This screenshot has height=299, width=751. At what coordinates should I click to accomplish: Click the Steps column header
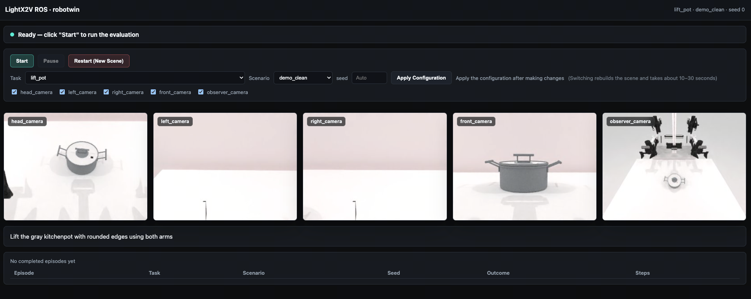click(643, 273)
